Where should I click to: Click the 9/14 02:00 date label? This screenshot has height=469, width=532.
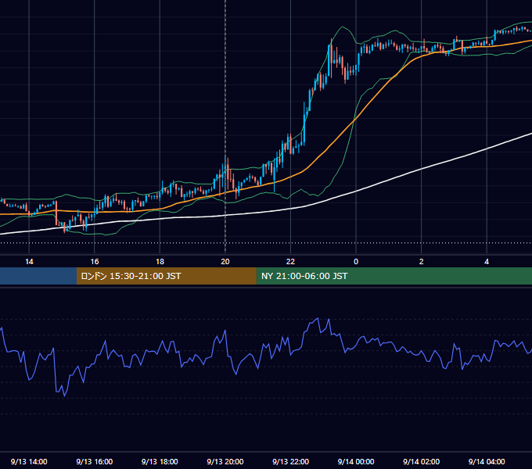[x=421, y=461]
